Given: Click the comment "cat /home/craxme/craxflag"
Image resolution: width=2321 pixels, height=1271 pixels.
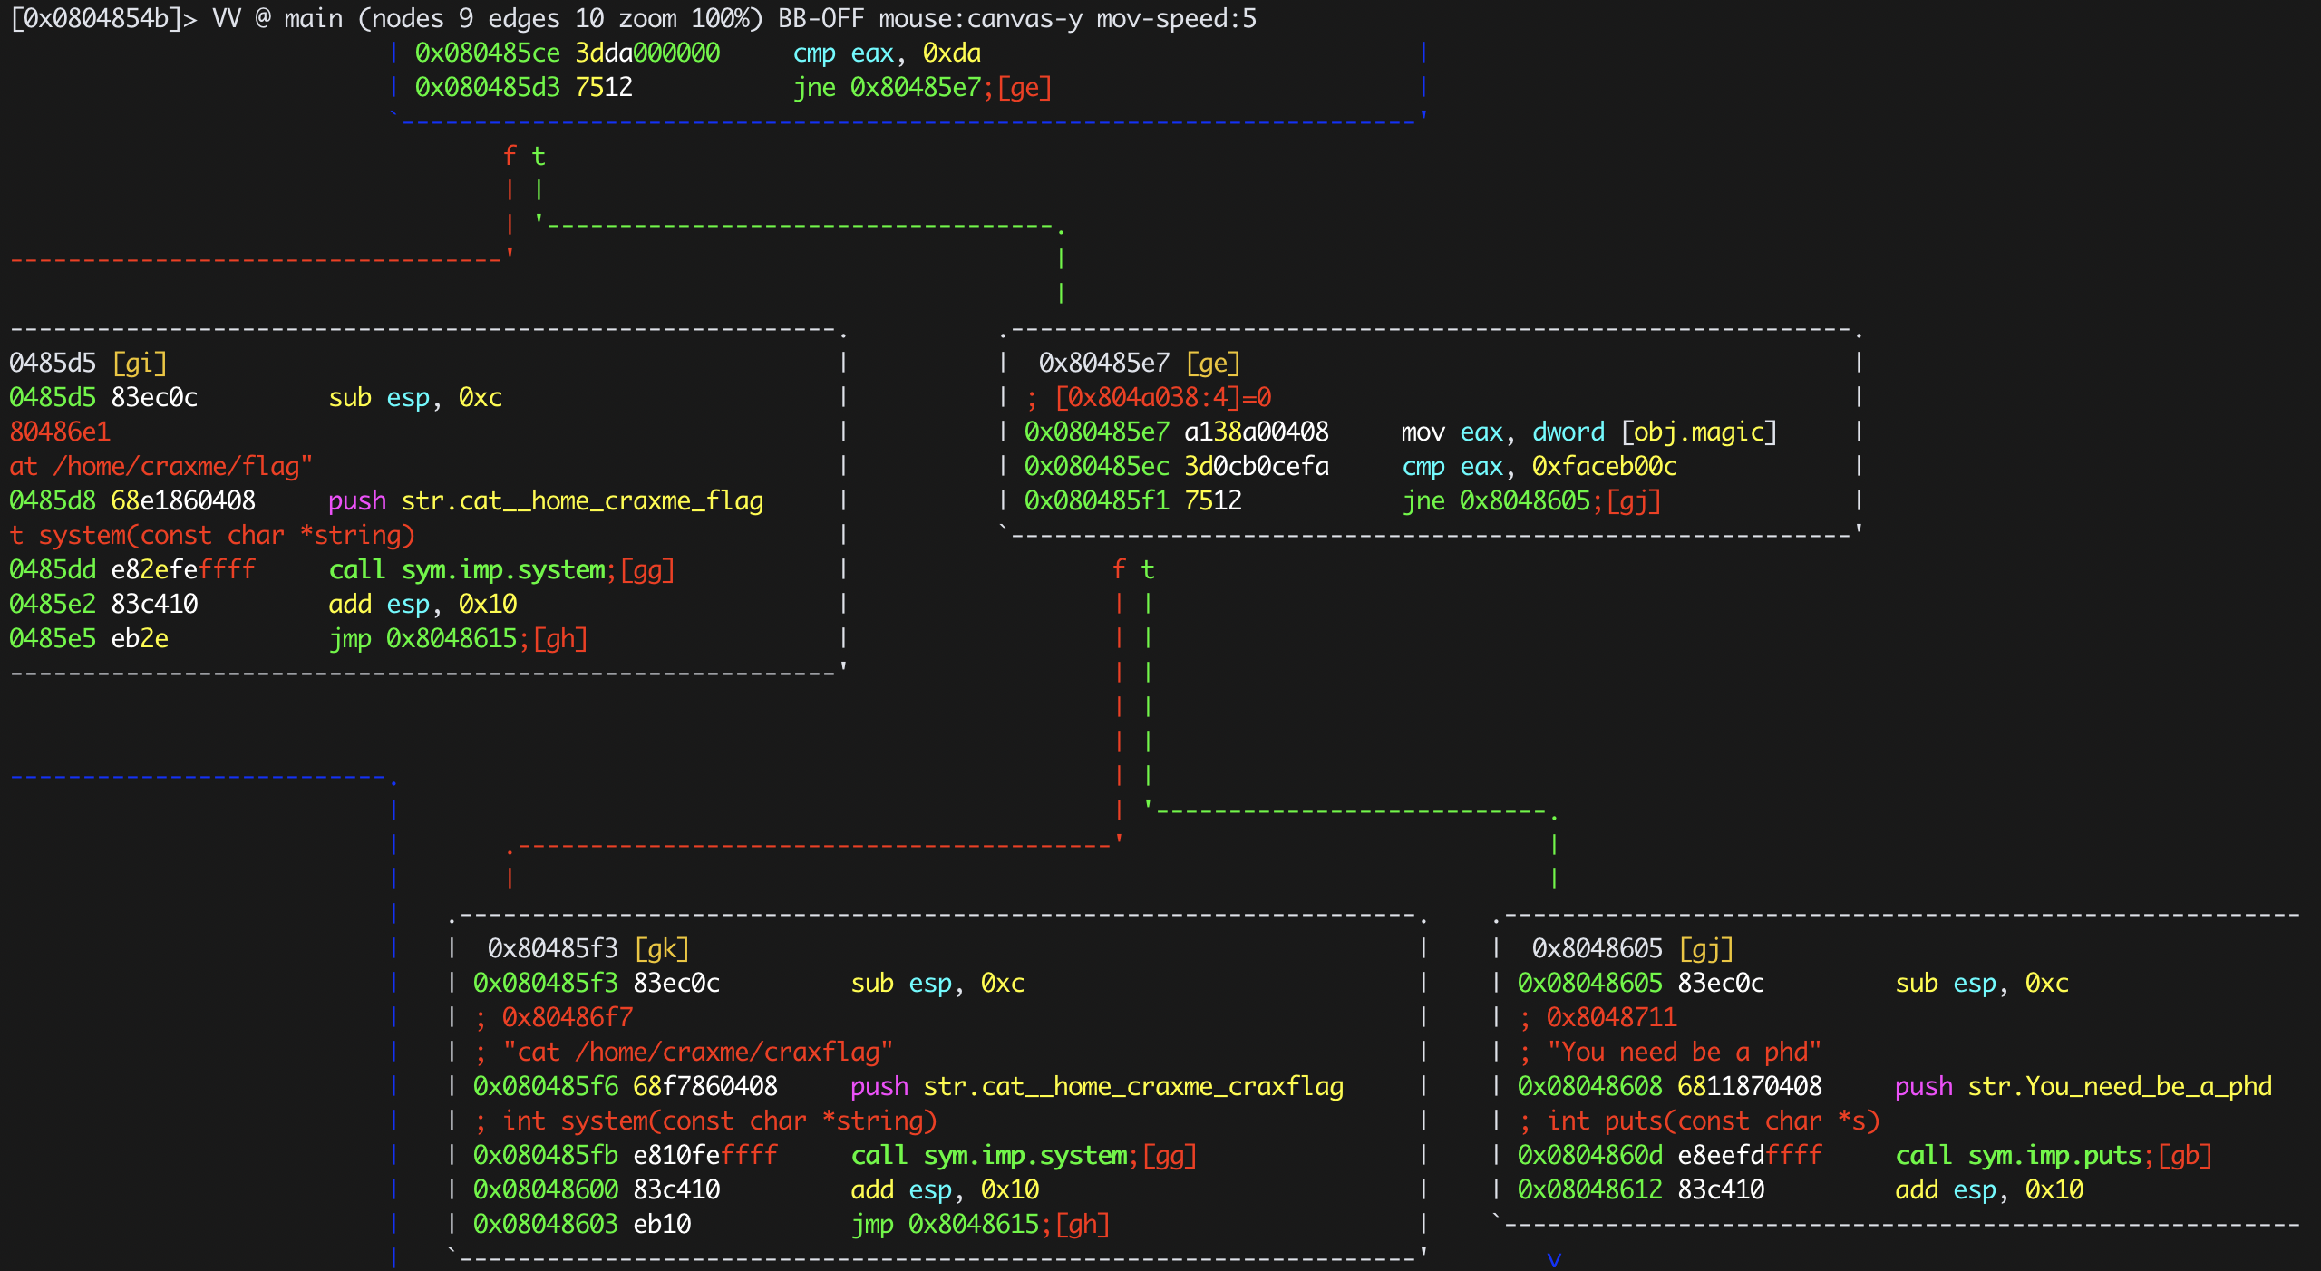Looking at the screenshot, I should click(x=698, y=1053).
